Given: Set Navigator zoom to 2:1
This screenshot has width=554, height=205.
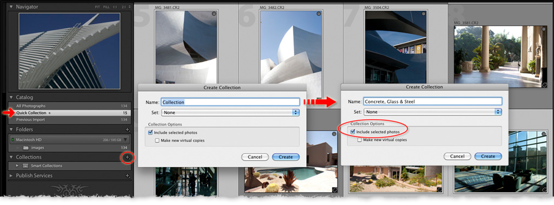Looking at the screenshot, I should 124,7.
